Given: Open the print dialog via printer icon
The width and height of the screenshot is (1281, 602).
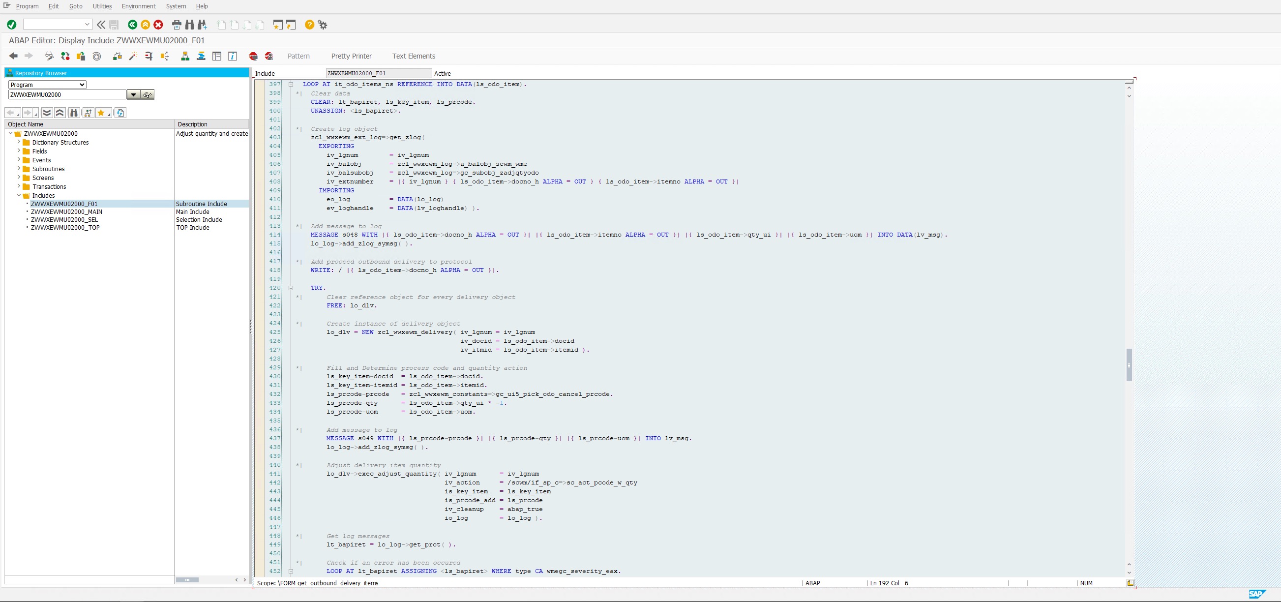Looking at the screenshot, I should [177, 25].
